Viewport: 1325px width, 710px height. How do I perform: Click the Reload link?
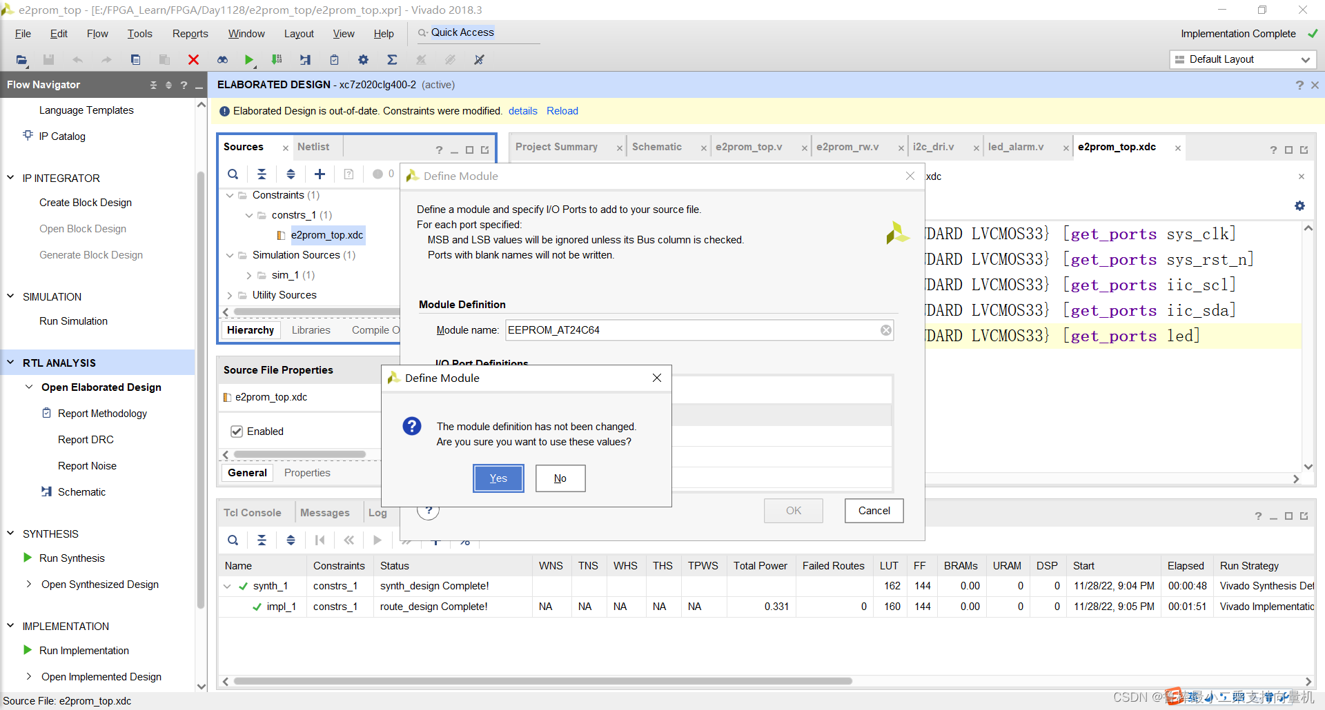coord(562,111)
